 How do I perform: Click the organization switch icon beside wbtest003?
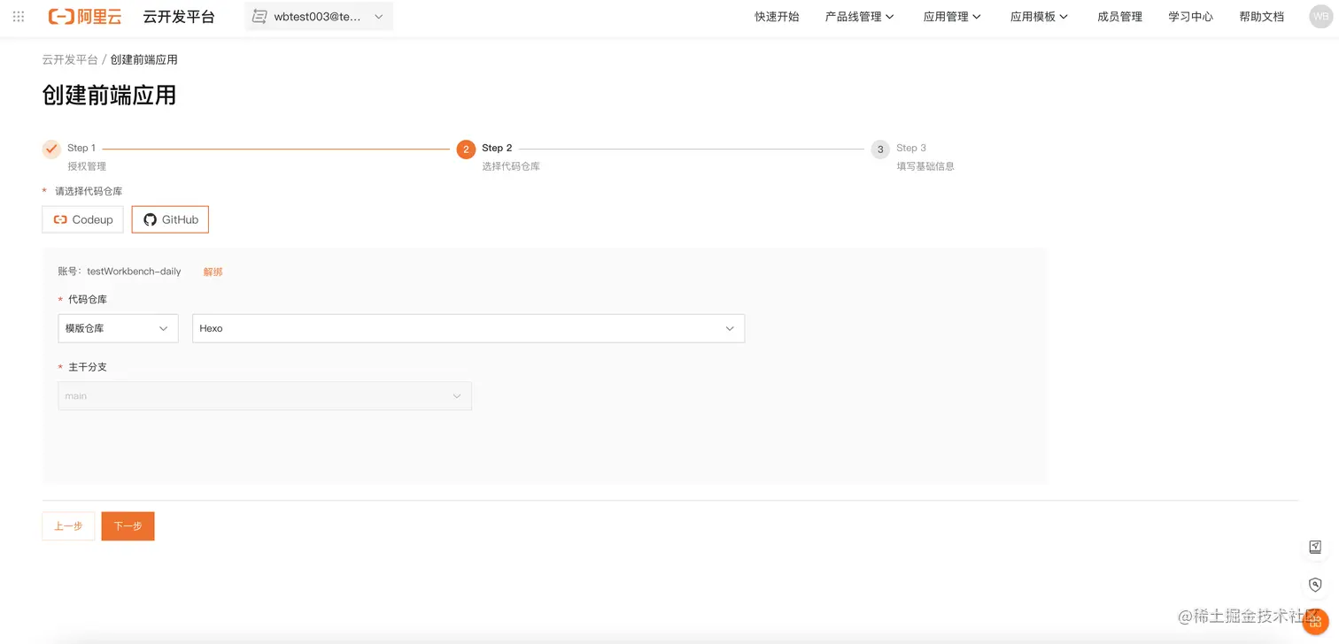pos(259,17)
